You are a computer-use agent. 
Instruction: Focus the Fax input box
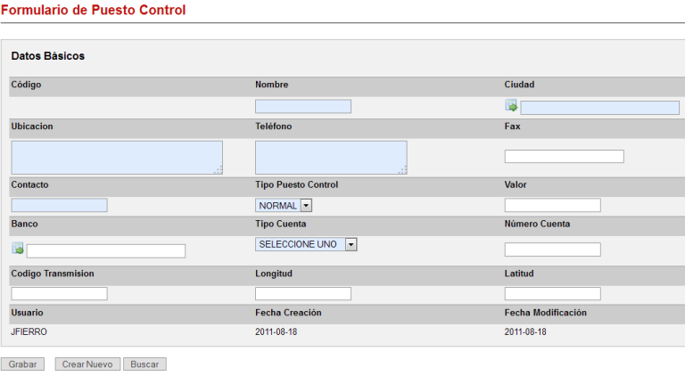[564, 157]
